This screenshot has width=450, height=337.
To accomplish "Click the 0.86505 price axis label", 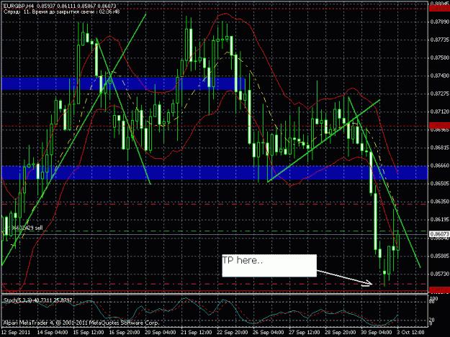I will 439,183.
